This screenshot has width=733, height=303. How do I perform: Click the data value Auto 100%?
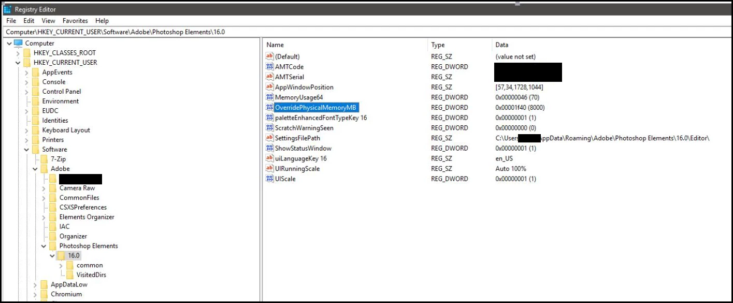point(511,169)
